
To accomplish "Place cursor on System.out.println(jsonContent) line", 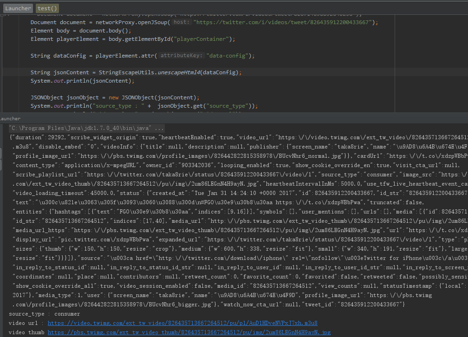I will [x=82, y=81].
